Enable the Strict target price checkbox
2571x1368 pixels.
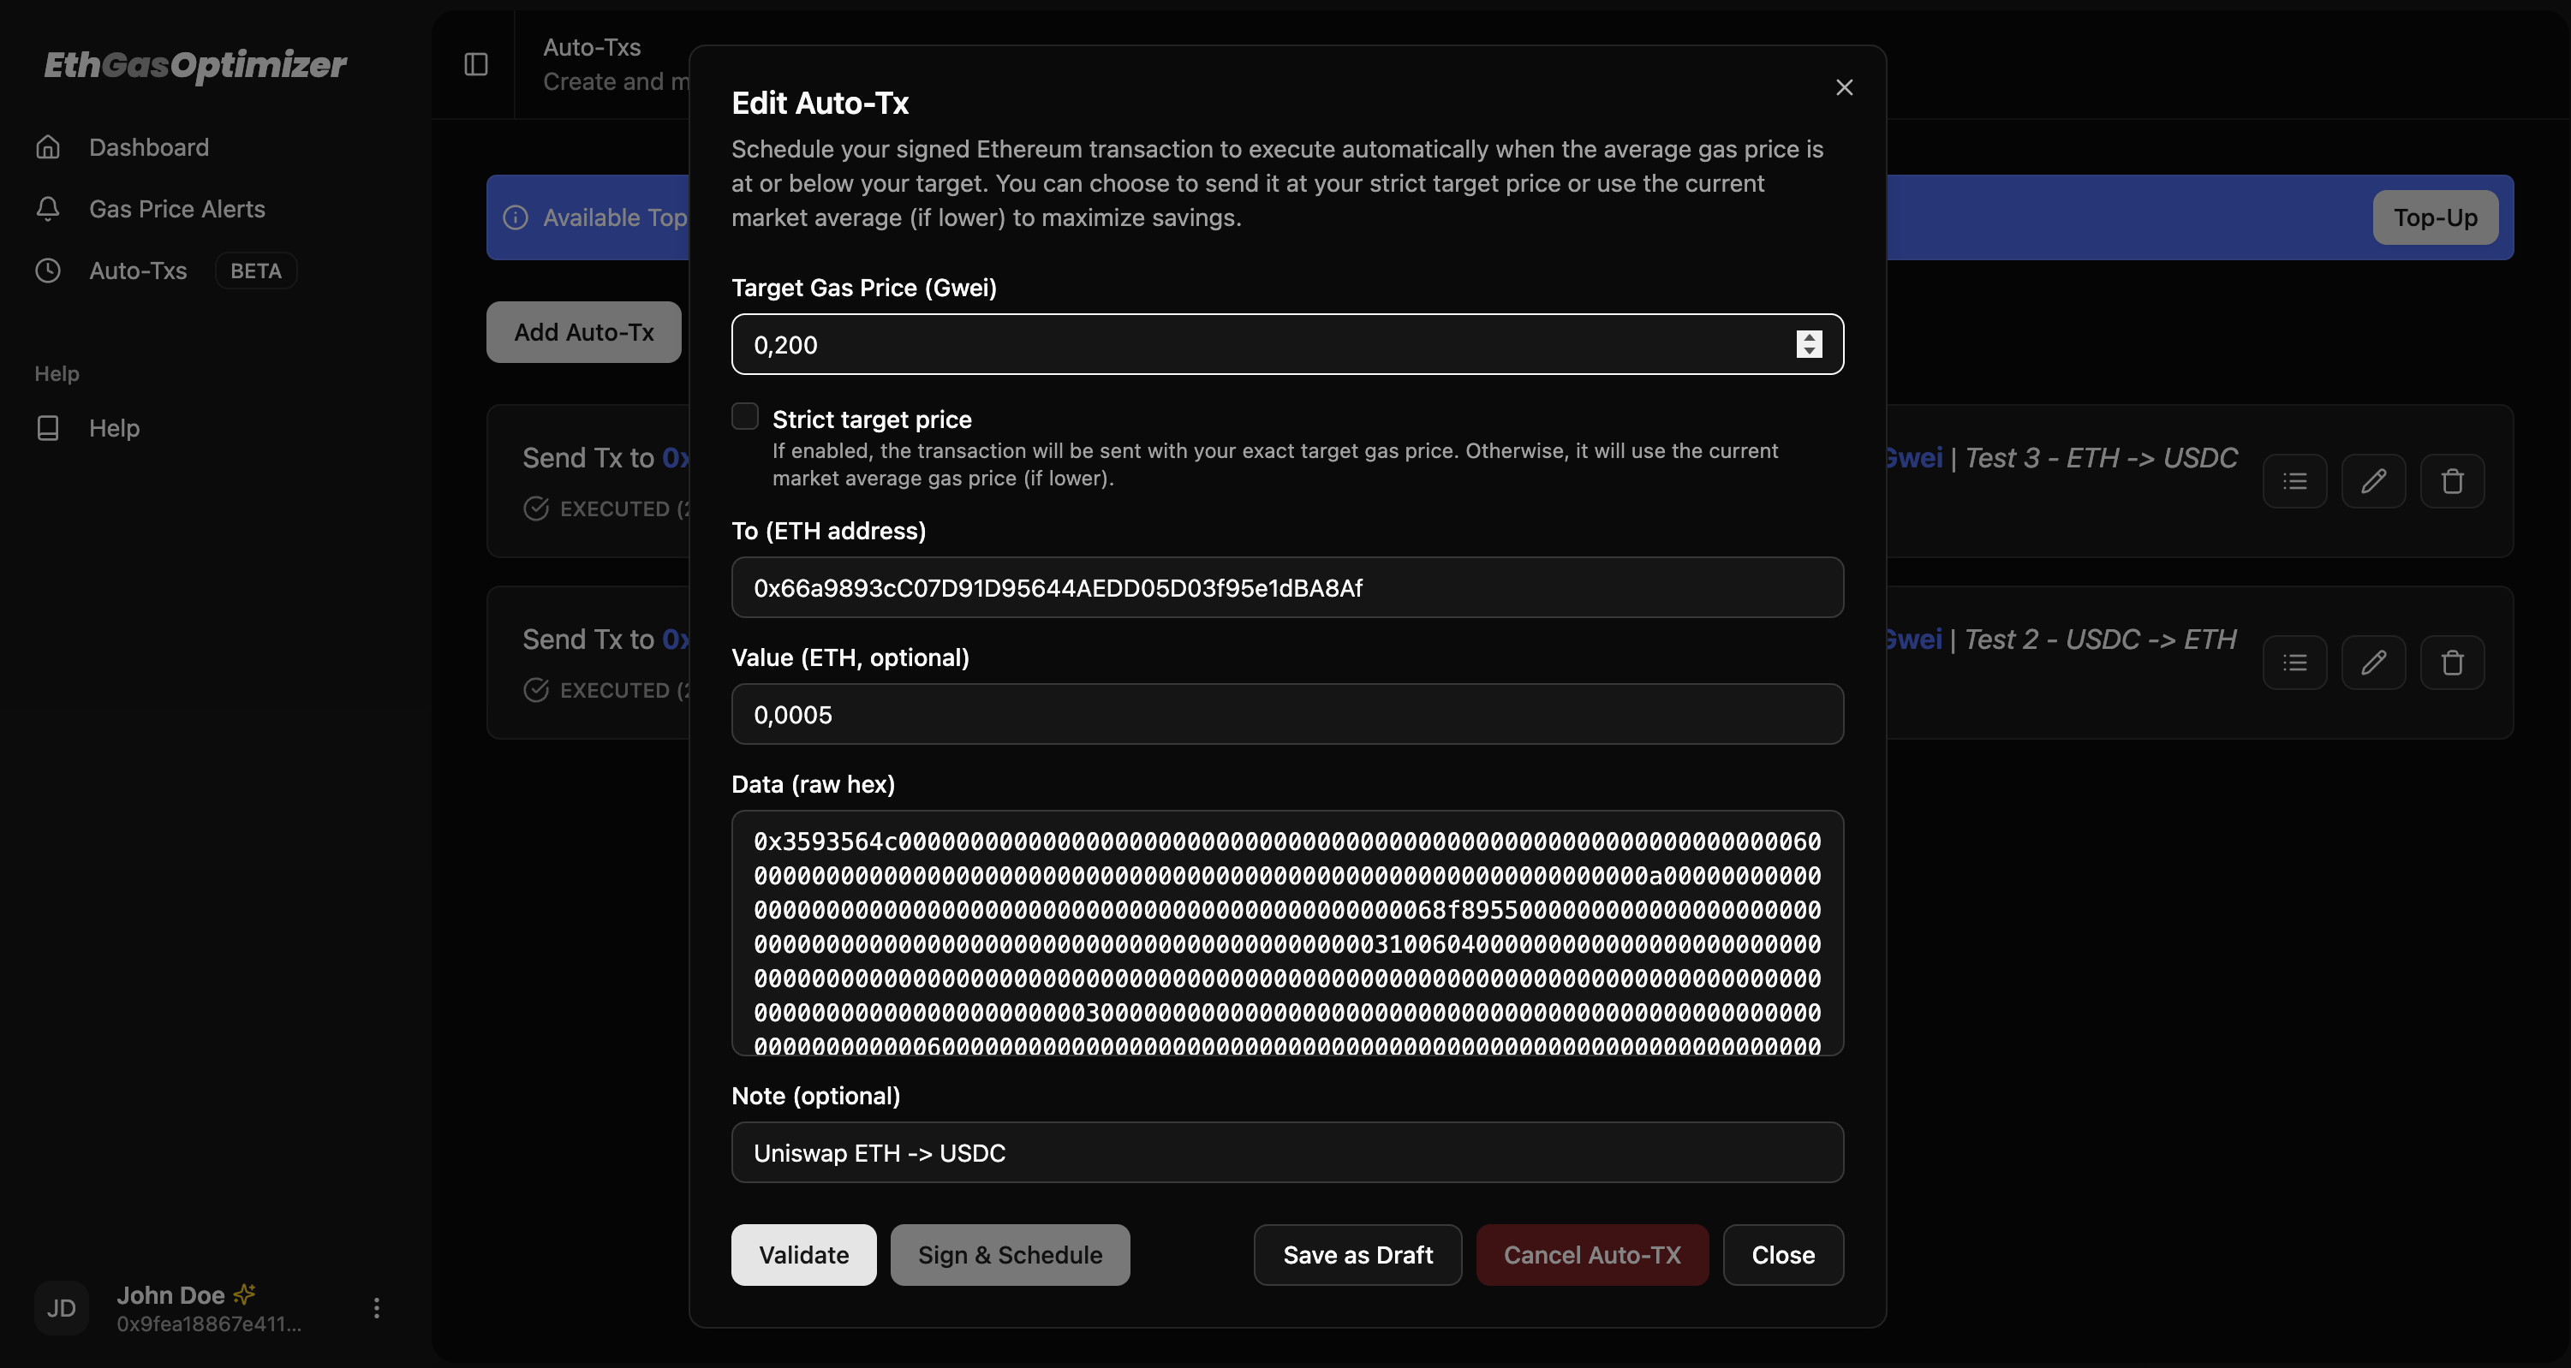click(744, 415)
